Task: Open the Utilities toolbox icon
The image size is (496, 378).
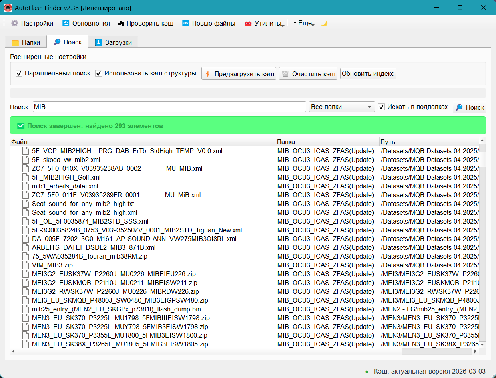Action: (248, 23)
